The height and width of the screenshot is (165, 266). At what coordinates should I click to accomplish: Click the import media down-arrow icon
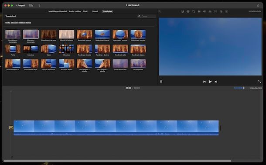point(40,5)
